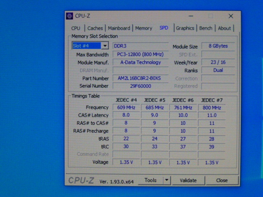
Task: Click the JEDEC #7 voltage 1.35 V cell
Action: point(212,163)
